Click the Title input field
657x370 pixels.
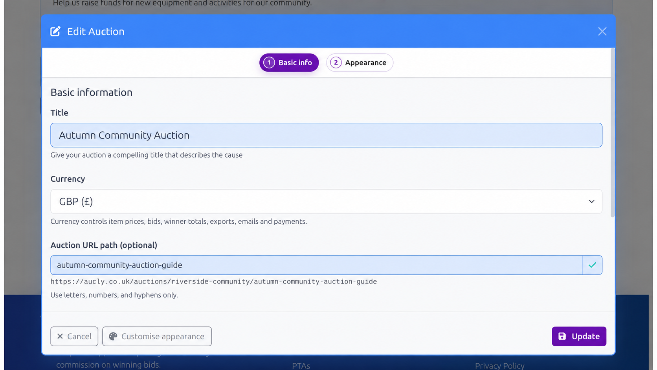(326, 135)
